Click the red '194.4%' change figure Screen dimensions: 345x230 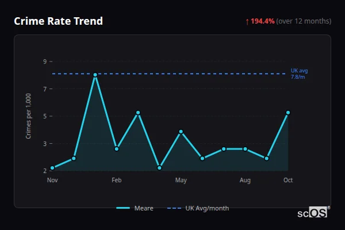point(263,21)
